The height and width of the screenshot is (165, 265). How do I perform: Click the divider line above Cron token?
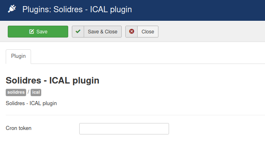[x=135, y=115]
